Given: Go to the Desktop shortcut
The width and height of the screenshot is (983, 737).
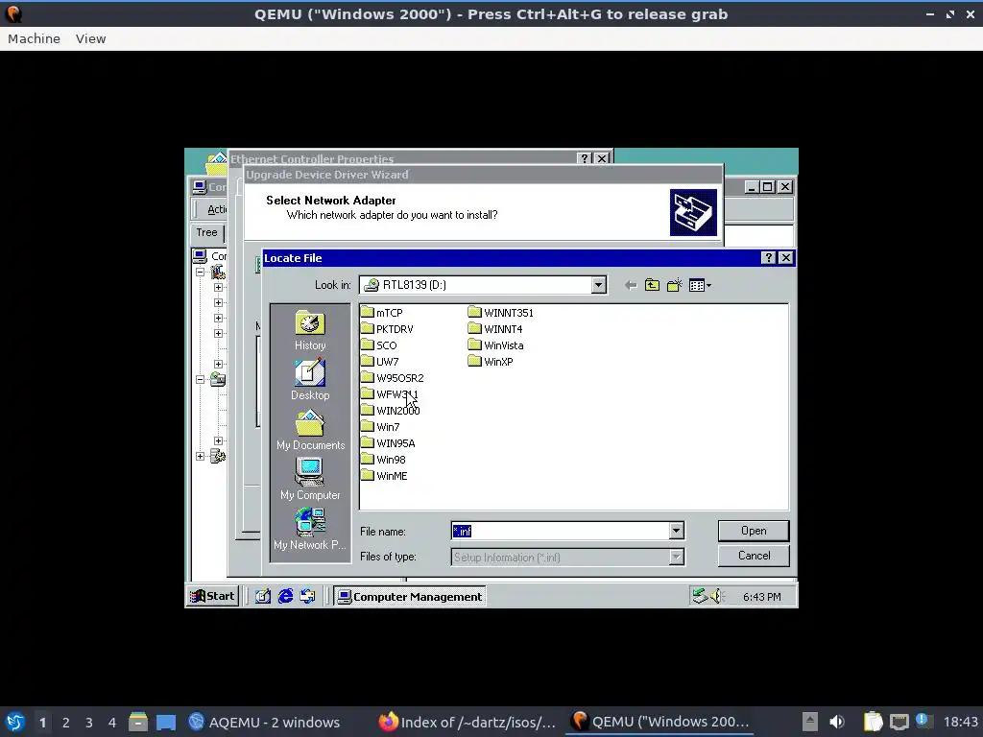Looking at the screenshot, I should (310, 380).
